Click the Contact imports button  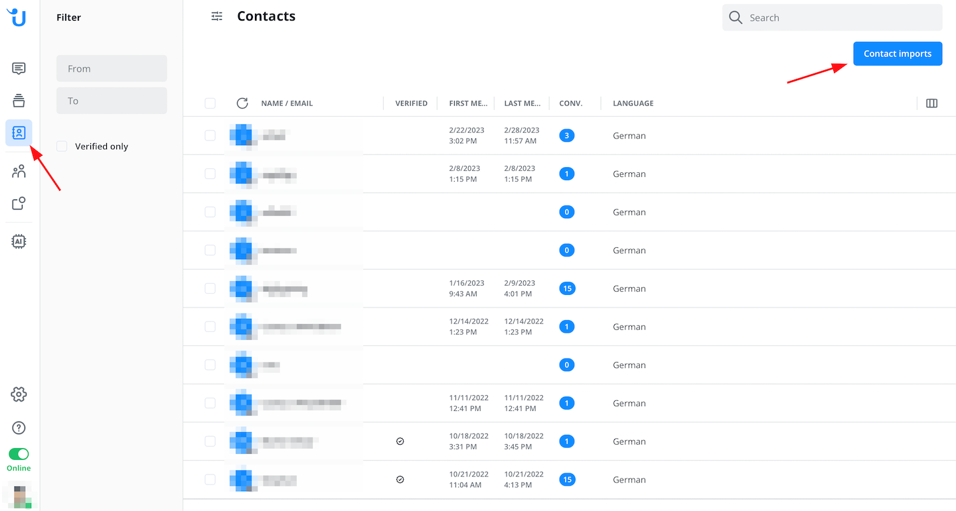coord(897,54)
